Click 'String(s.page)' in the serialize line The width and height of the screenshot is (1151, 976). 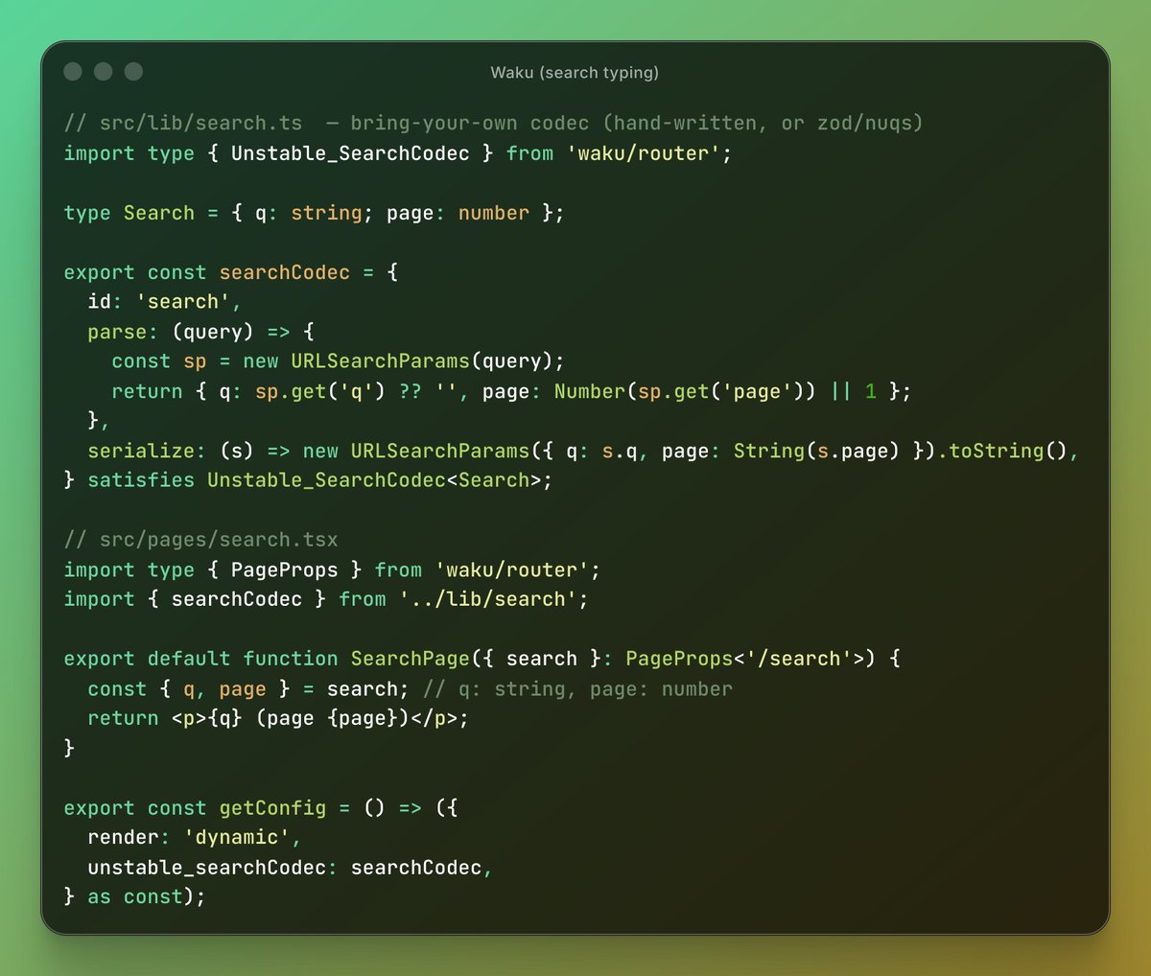pos(816,451)
